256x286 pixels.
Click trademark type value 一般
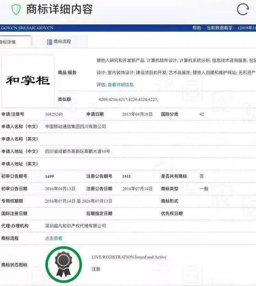204,189
